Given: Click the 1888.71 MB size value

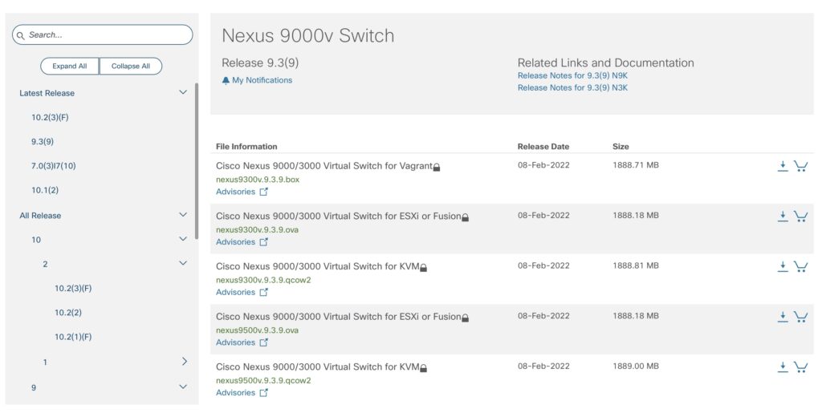Looking at the screenshot, I should click(x=636, y=165).
